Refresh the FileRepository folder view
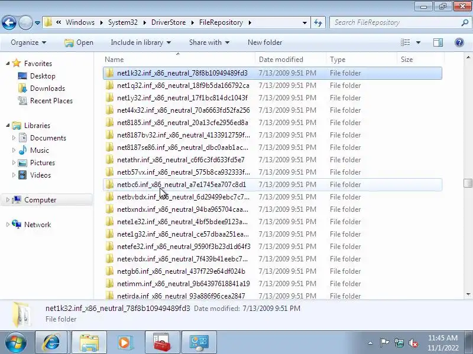473x354 pixels. [318, 22]
